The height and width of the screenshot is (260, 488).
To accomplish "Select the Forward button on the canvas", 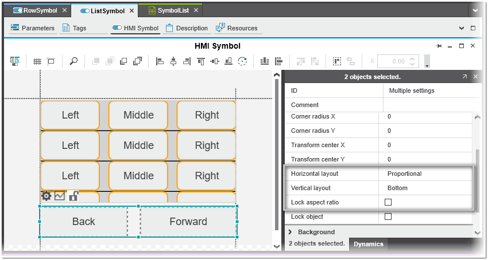I will click(188, 222).
